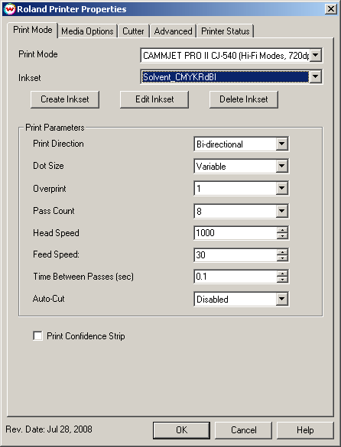Increase Feed Speed with the up arrow
Viewport: 341px width, 447px height.
[x=282, y=251]
